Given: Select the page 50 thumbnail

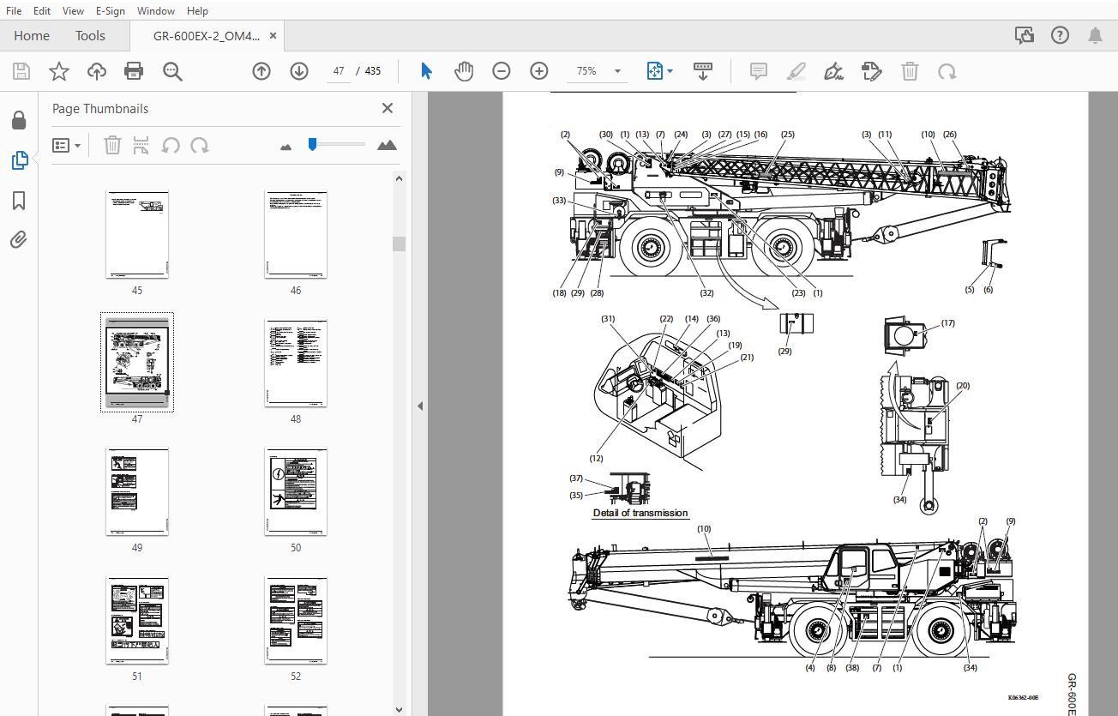Looking at the screenshot, I should 296,491.
